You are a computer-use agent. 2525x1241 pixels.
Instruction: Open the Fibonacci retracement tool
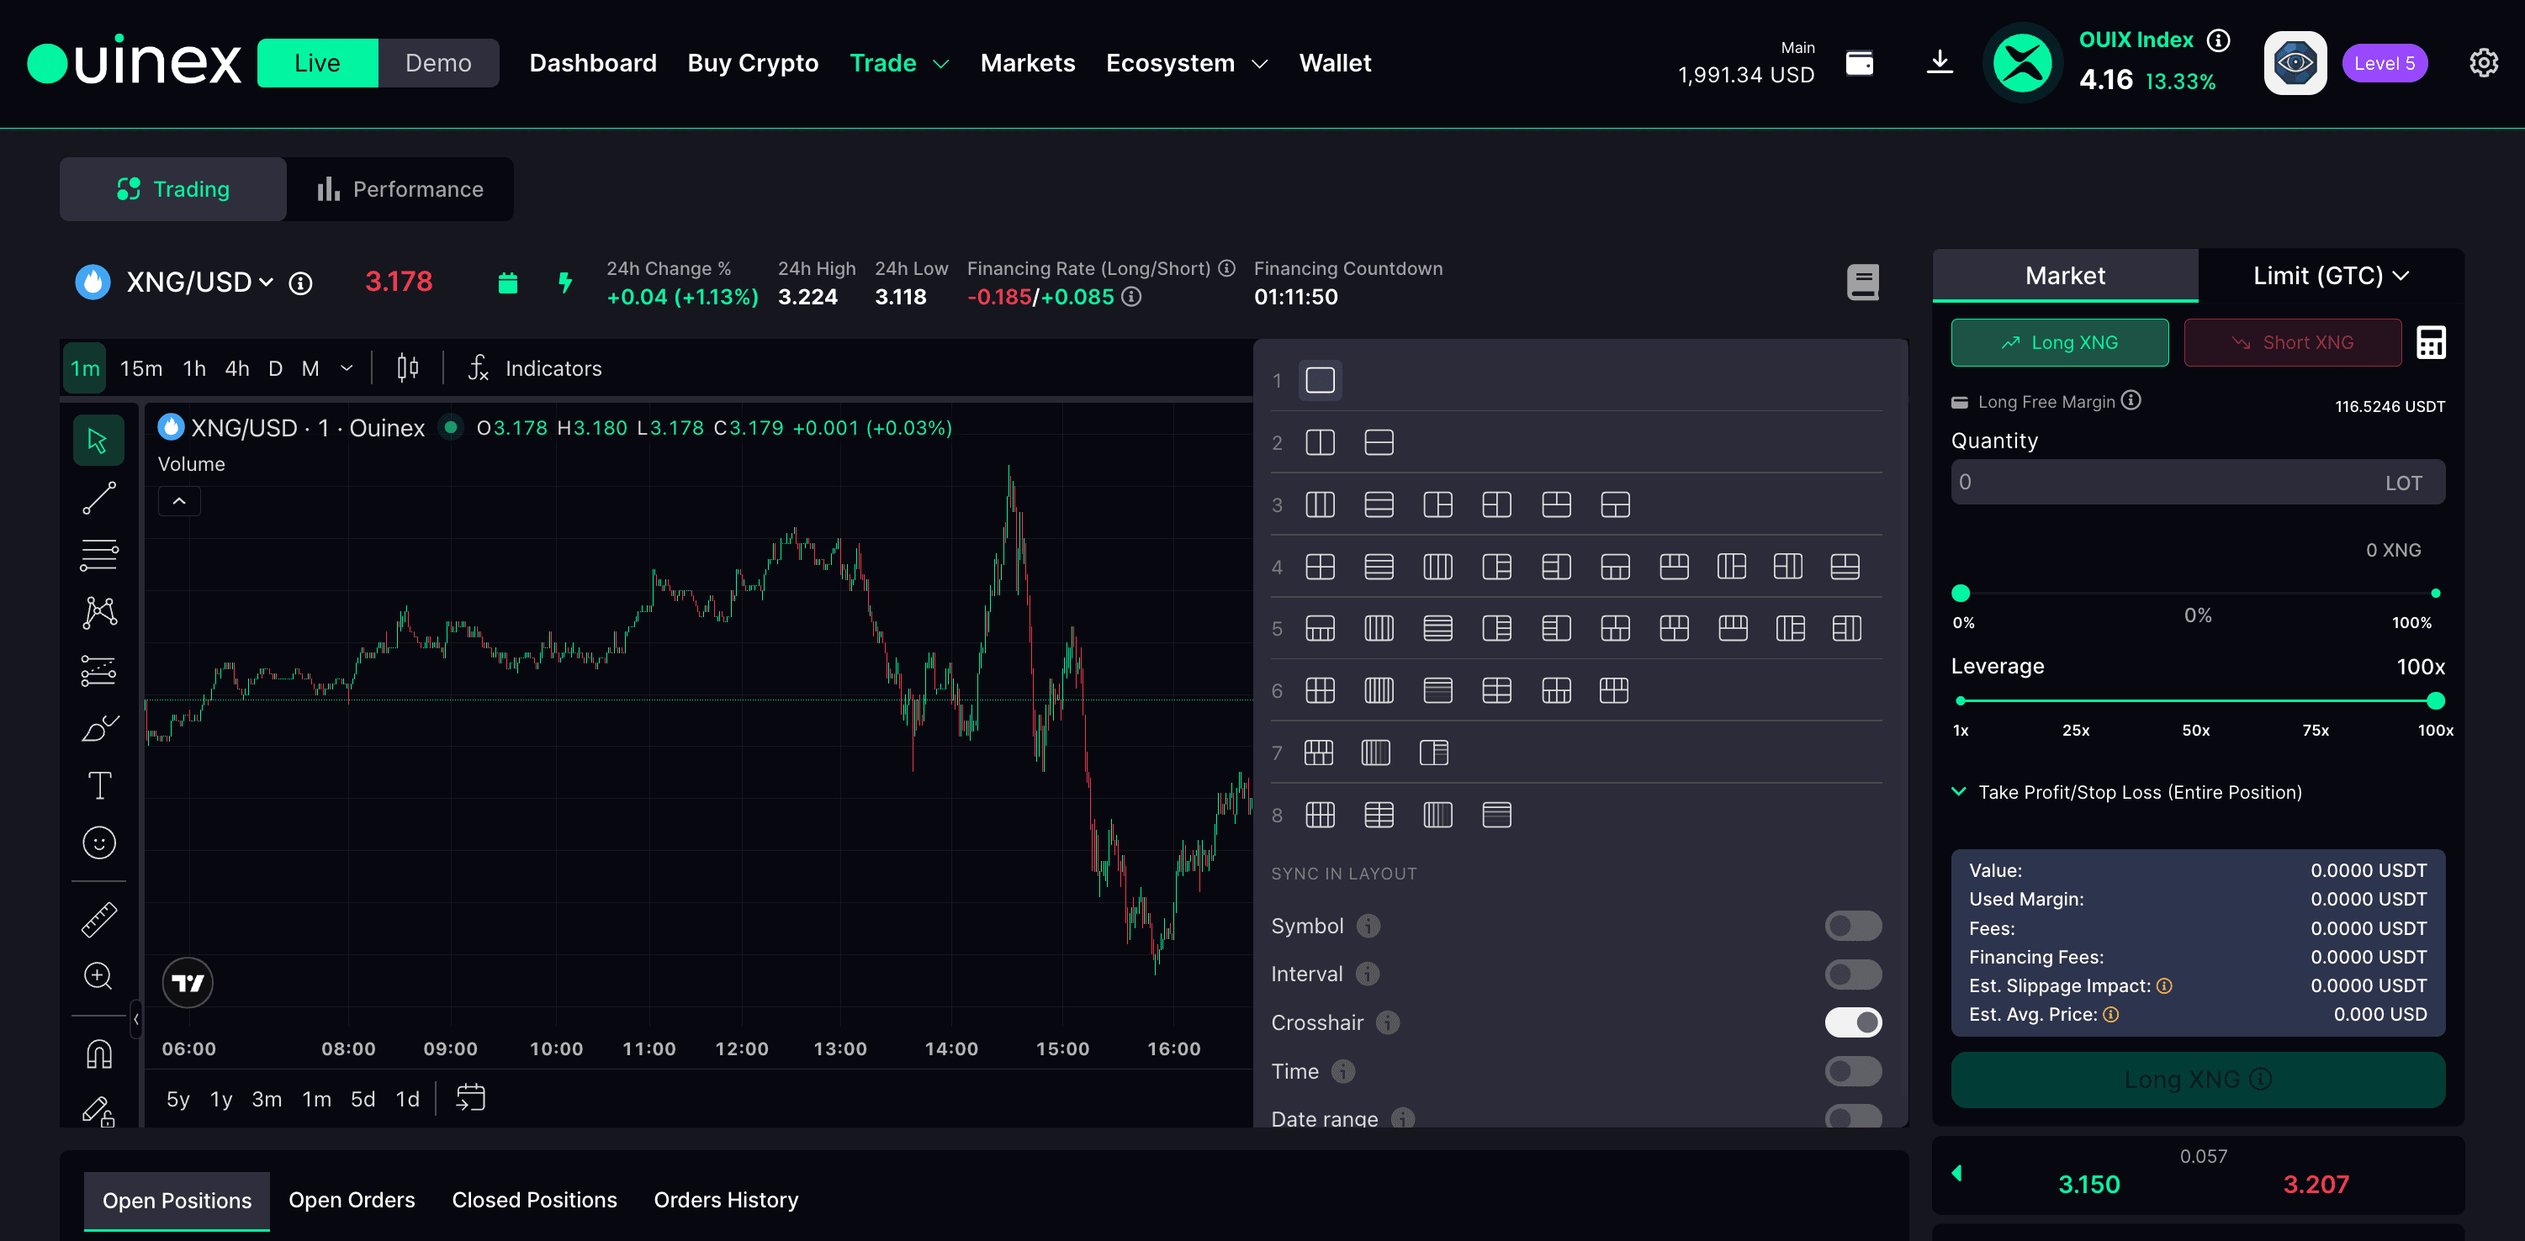(x=98, y=556)
